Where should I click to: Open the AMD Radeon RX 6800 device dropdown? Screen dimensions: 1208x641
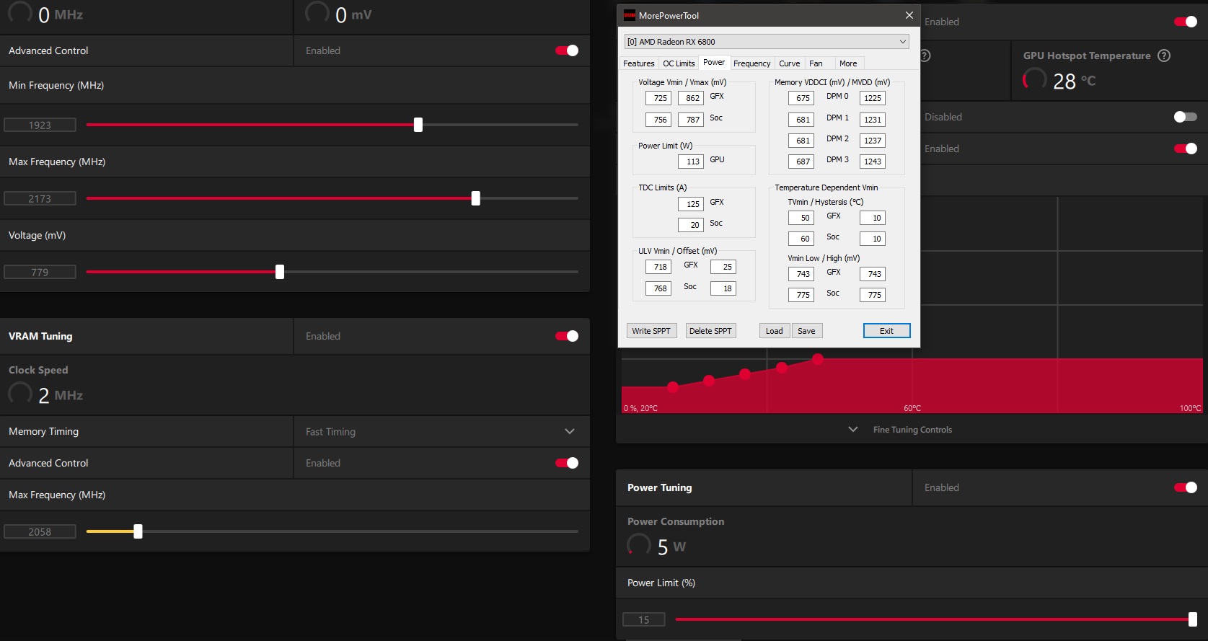pyautogui.click(x=767, y=42)
